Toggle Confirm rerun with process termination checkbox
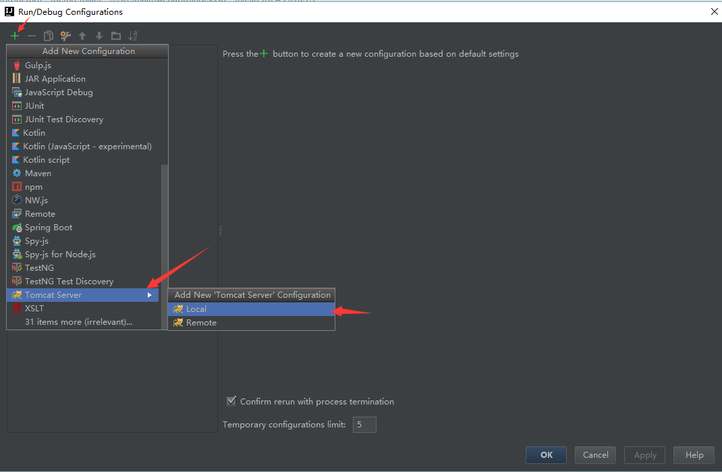Viewport: 722px width, 472px height. [x=231, y=401]
